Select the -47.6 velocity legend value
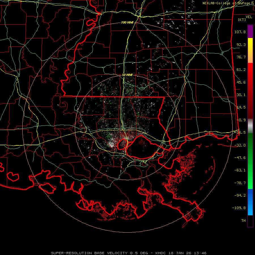255x255 pixels. (240, 158)
